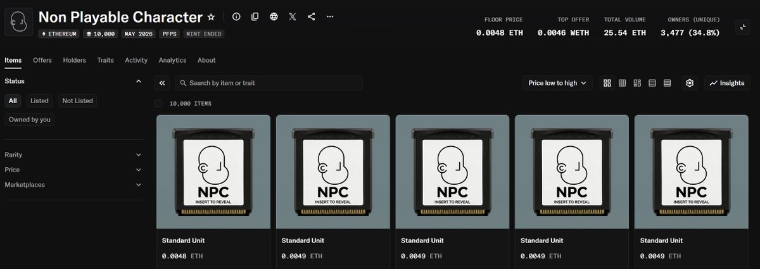Open view settings gear
The height and width of the screenshot is (269, 760).
690,83
